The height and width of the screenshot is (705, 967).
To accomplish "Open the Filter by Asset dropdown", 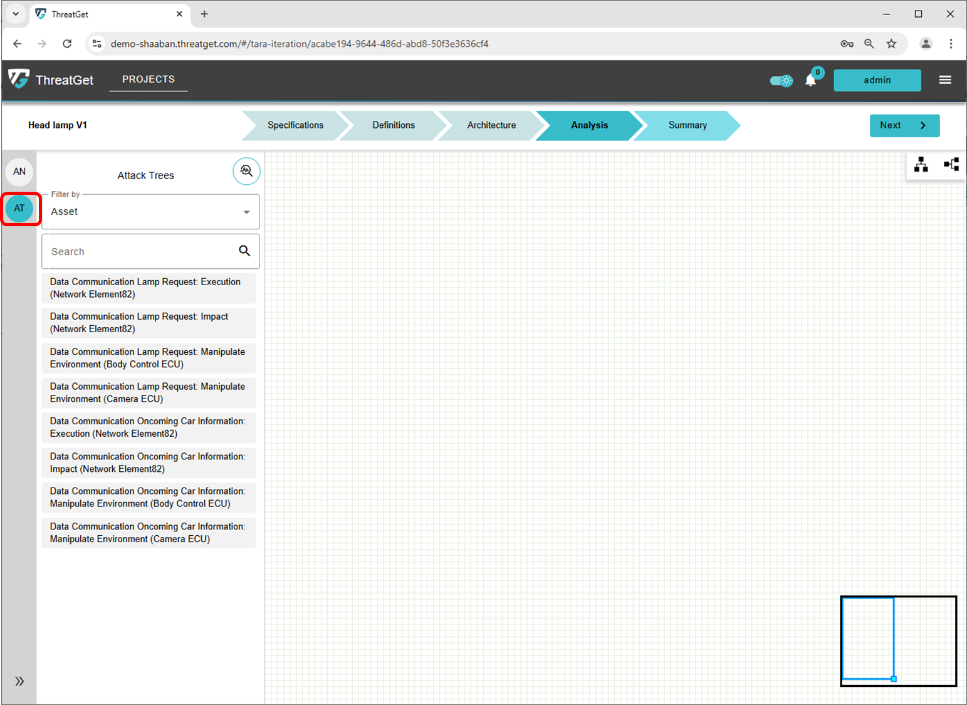I will (150, 212).
